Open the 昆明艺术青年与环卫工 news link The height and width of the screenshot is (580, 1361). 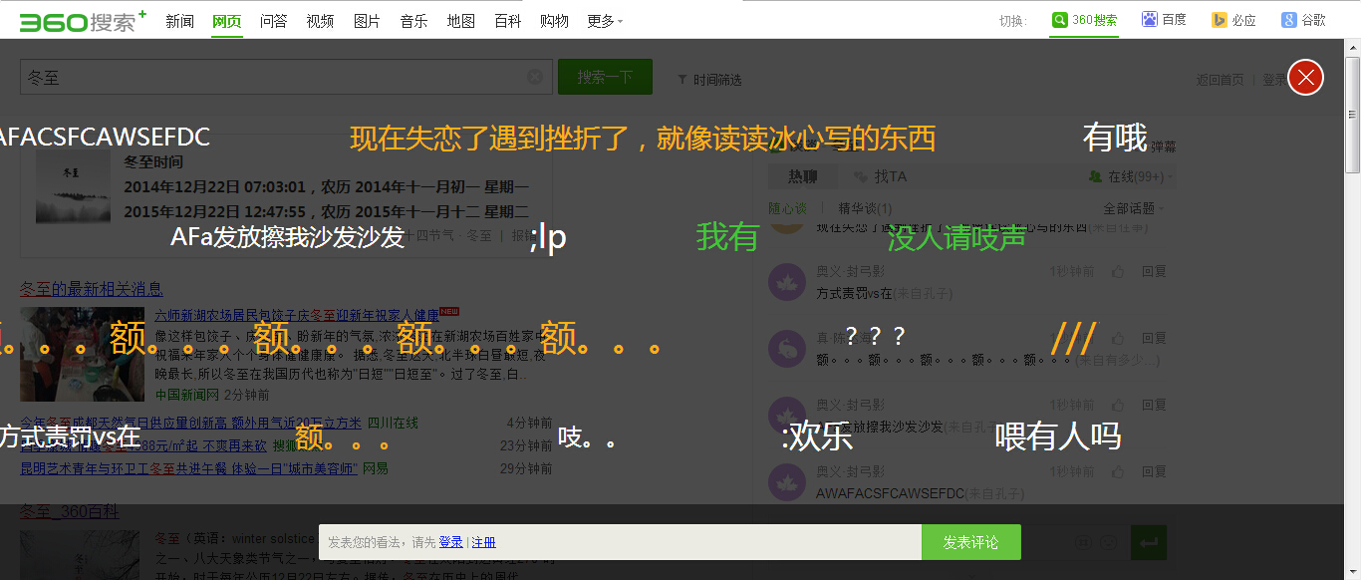(188, 468)
